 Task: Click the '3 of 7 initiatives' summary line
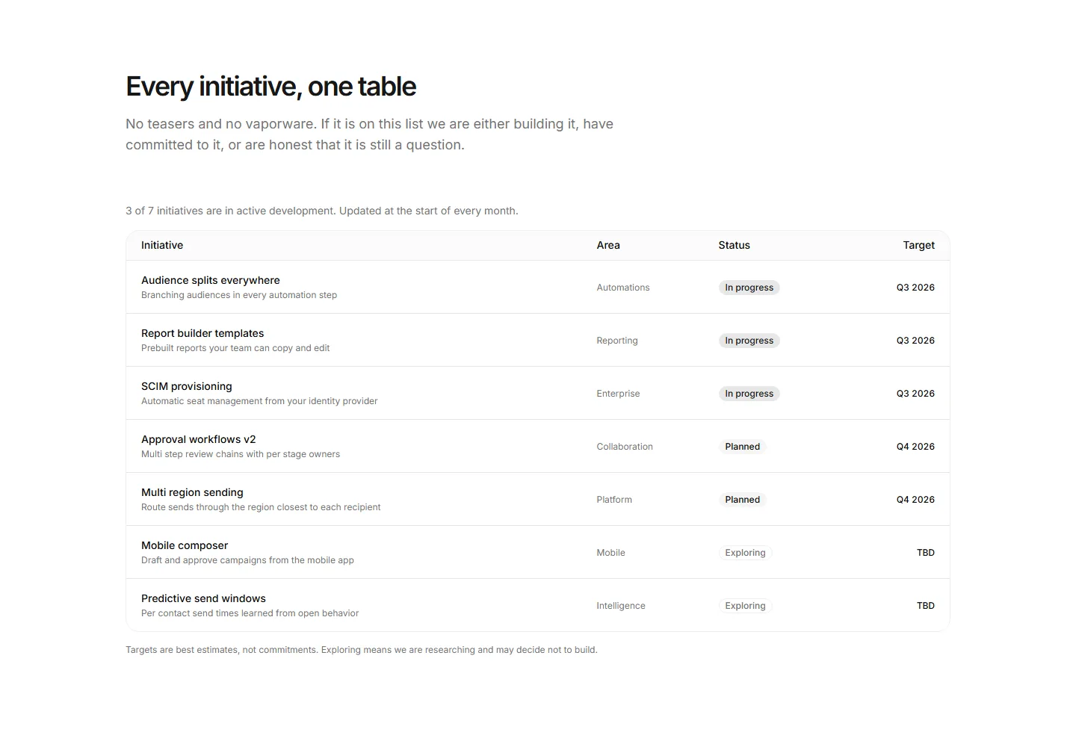coord(322,211)
